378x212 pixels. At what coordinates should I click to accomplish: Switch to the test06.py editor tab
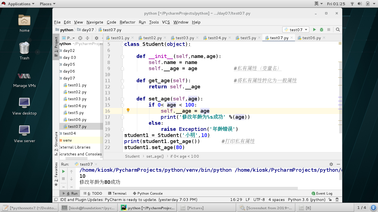[x=311, y=38]
